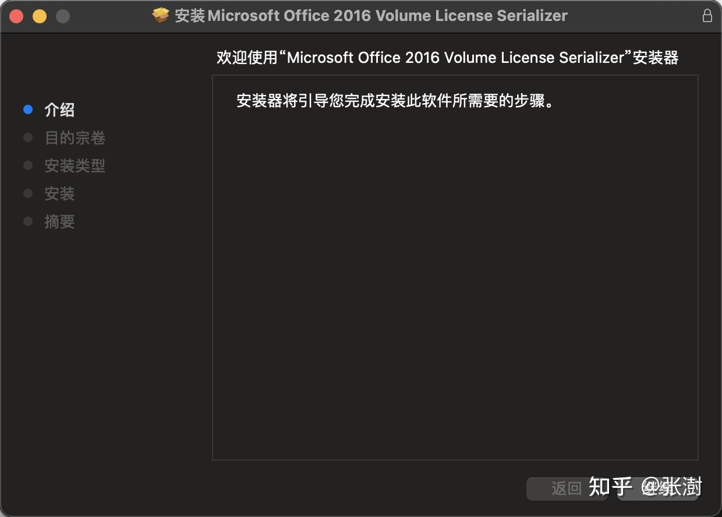
Task: Click the lock icon at top right
Action: click(707, 16)
